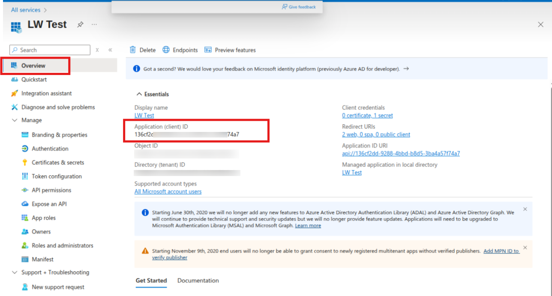Open the Manifest page
This screenshot has height=296, width=552.
click(x=43, y=260)
